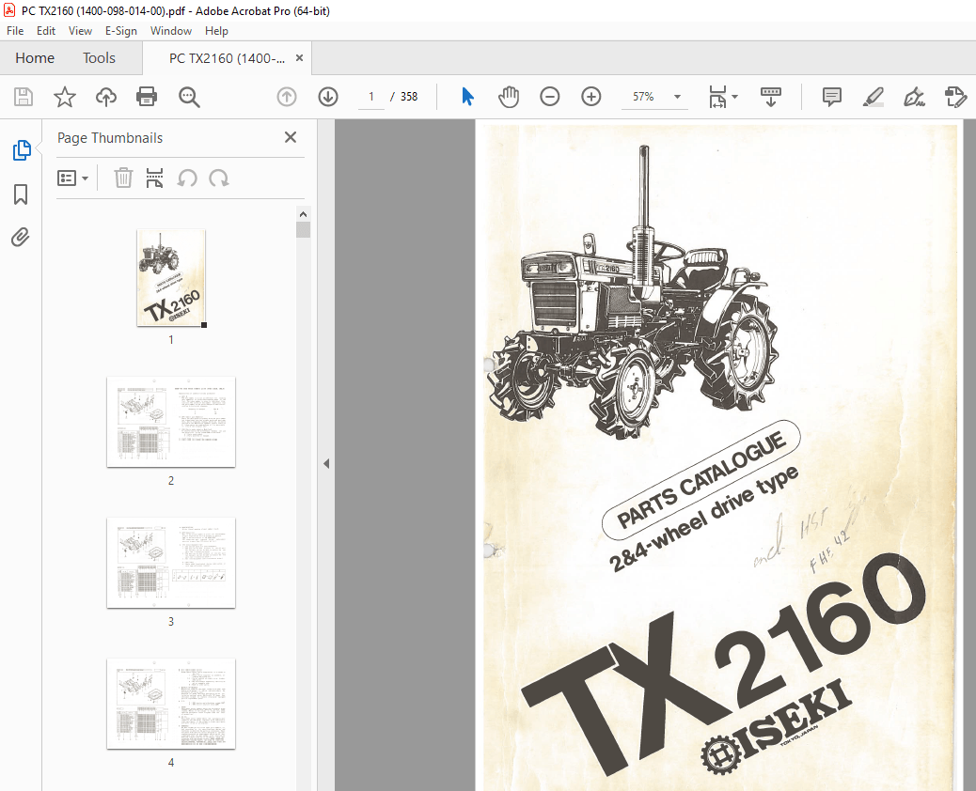Screen dimensions: 976x791
Task: Activate the Fill & Sign tool icon
Action: [x=915, y=97]
